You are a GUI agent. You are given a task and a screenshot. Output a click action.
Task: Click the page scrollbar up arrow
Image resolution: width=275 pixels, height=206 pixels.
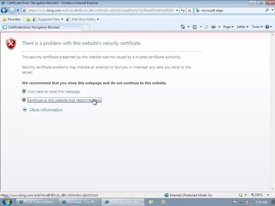272,35
